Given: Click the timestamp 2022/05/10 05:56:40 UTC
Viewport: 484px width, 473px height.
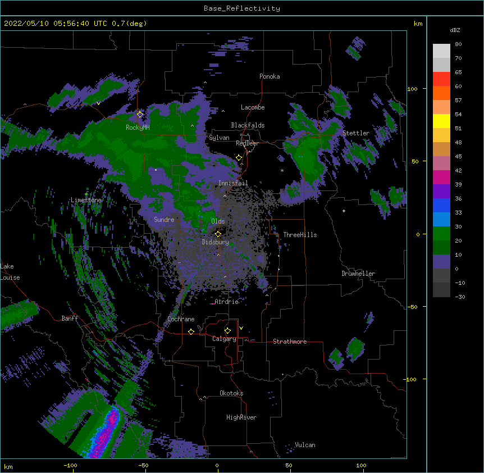Looking at the screenshot, I should coord(56,24).
